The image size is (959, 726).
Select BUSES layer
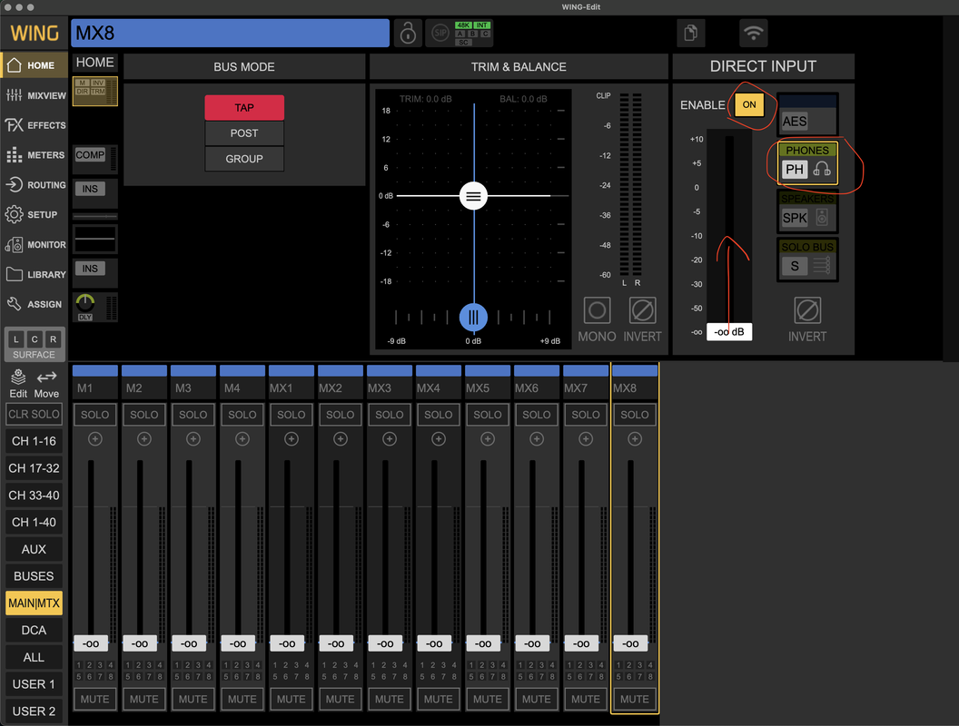click(35, 576)
